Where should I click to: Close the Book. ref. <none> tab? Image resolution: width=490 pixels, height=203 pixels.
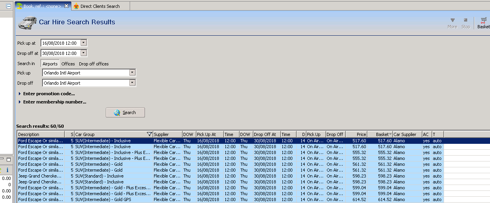pyautogui.click(x=66, y=6)
